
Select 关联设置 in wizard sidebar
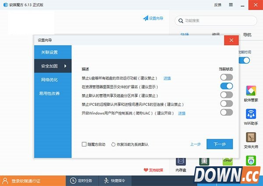53,52
